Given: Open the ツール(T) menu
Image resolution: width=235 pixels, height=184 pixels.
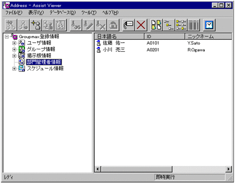Looking at the screenshot, I should (x=89, y=13).
